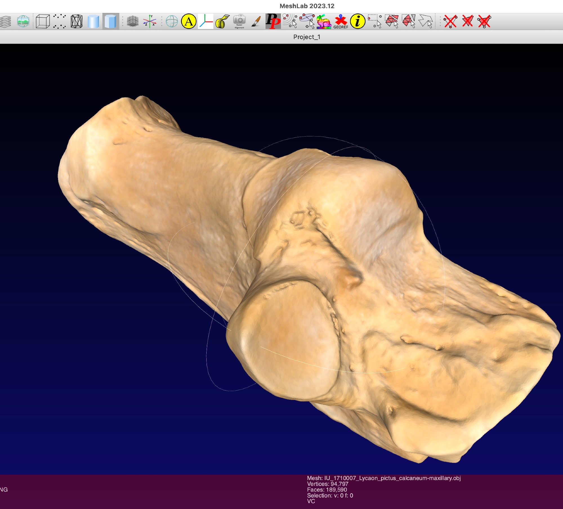The width and height of the screenshot is (563, 509).
Task: Open the Raster Alignment tool
Action: [x=239, y=21]
